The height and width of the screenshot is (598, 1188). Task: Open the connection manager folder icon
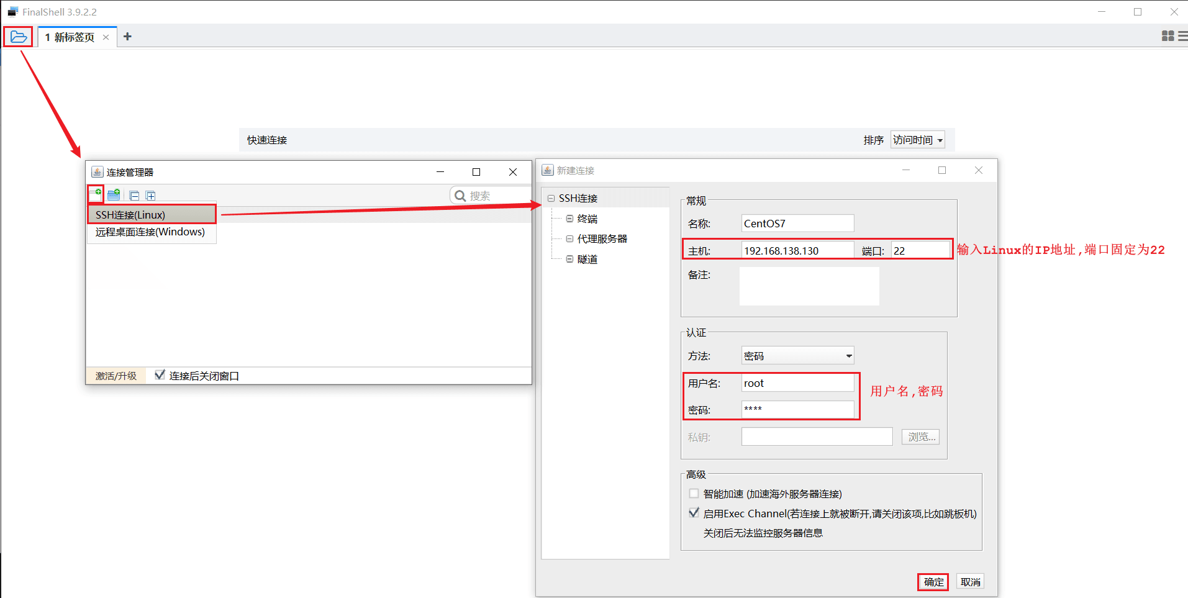(x=17, y=36)
